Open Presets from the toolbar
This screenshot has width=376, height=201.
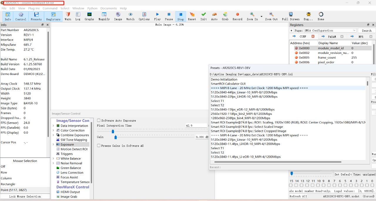pyautogui.click(x=36, y=16)
